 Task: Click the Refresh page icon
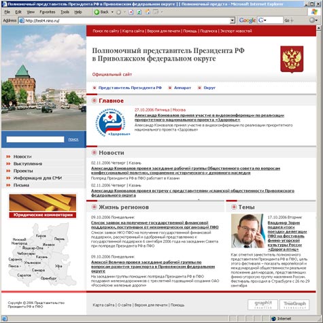tap(139, 12)
